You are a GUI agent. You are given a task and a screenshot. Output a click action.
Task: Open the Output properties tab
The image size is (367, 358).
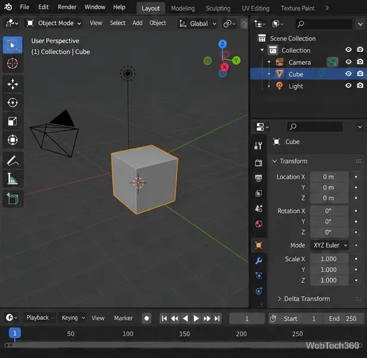258,178
